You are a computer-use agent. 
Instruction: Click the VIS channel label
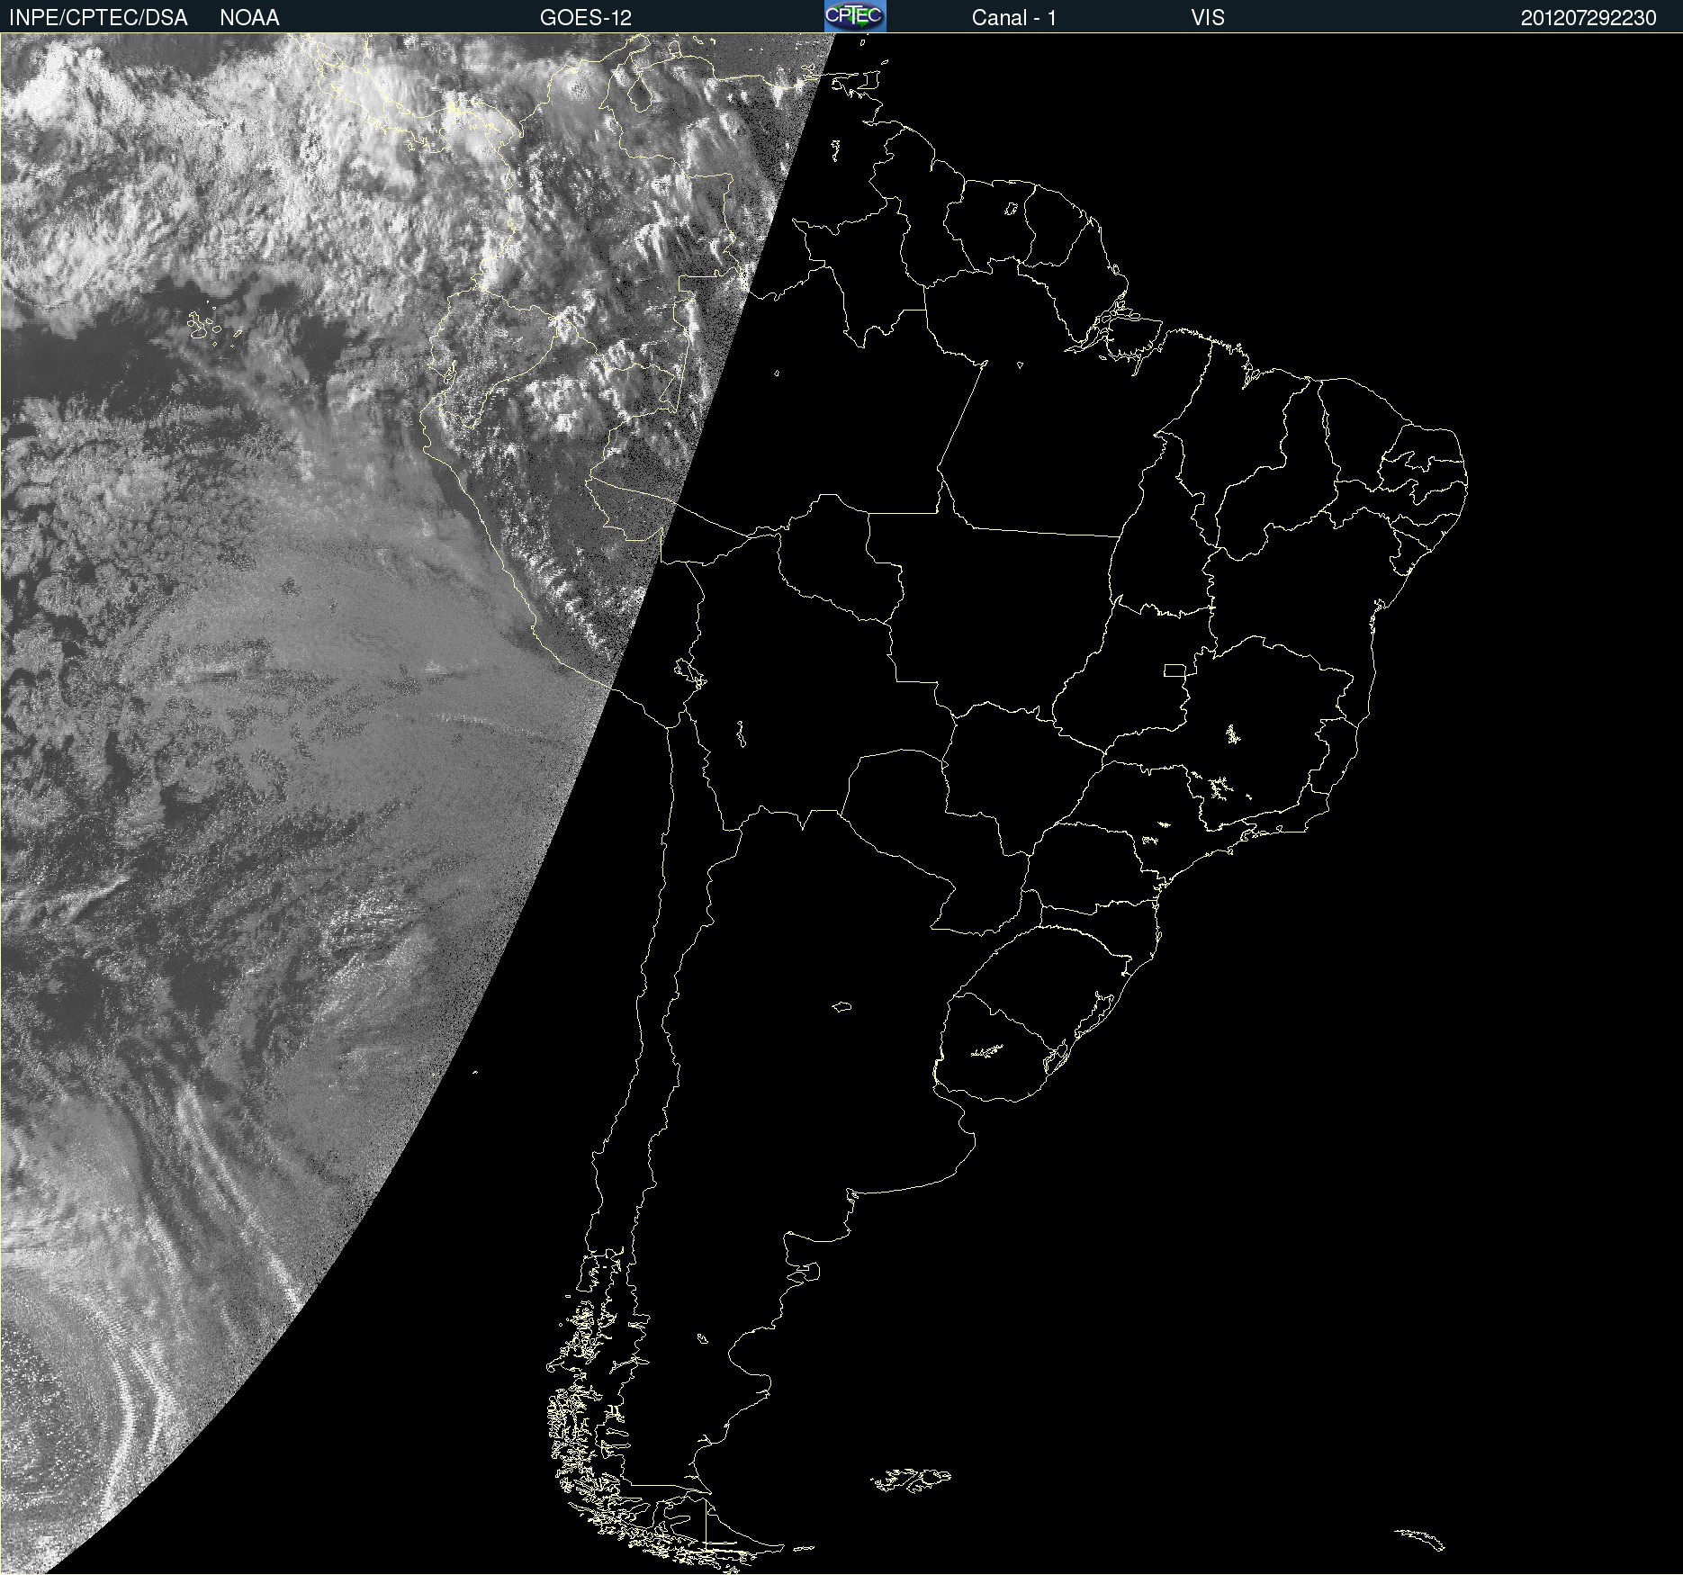[1208, 18]
